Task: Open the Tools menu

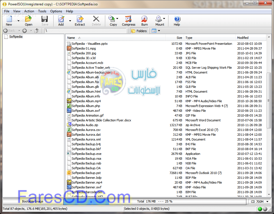Action: 42,11
